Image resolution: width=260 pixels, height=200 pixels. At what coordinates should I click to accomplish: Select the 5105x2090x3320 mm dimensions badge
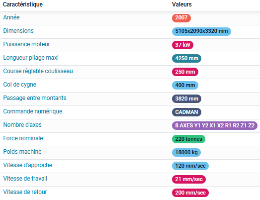tap(201, 31)
